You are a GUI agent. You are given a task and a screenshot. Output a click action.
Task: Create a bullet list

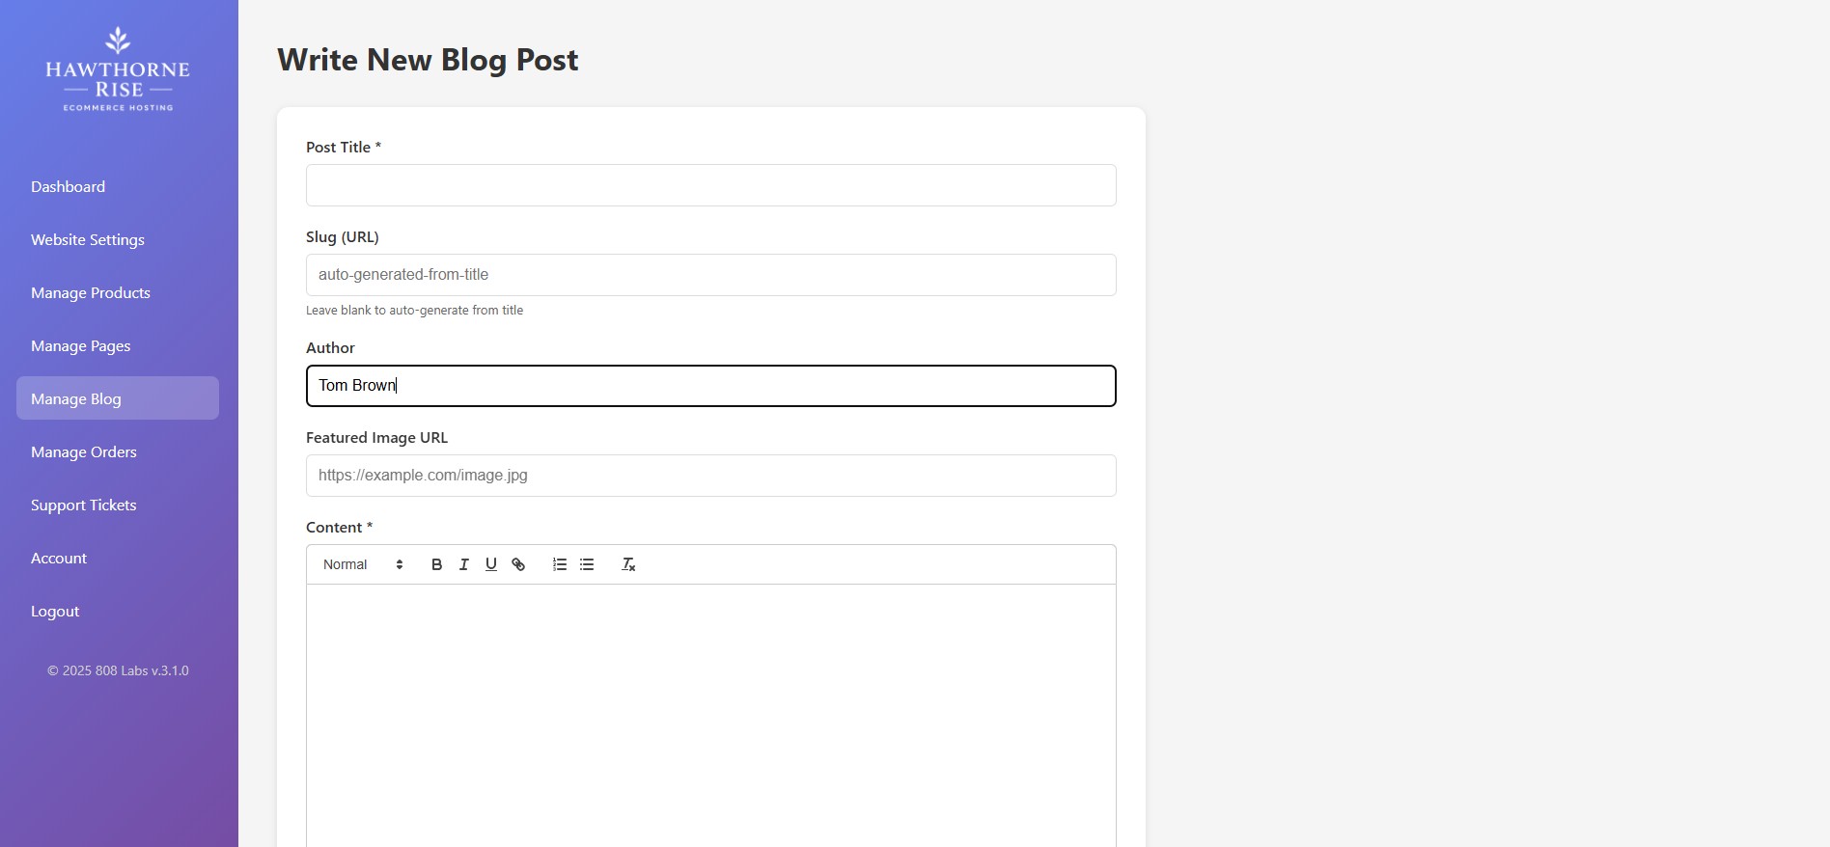(586, 564)
